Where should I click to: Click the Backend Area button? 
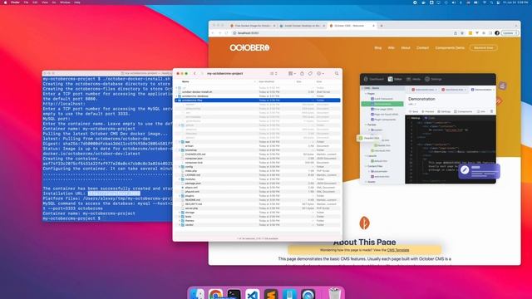484,48
